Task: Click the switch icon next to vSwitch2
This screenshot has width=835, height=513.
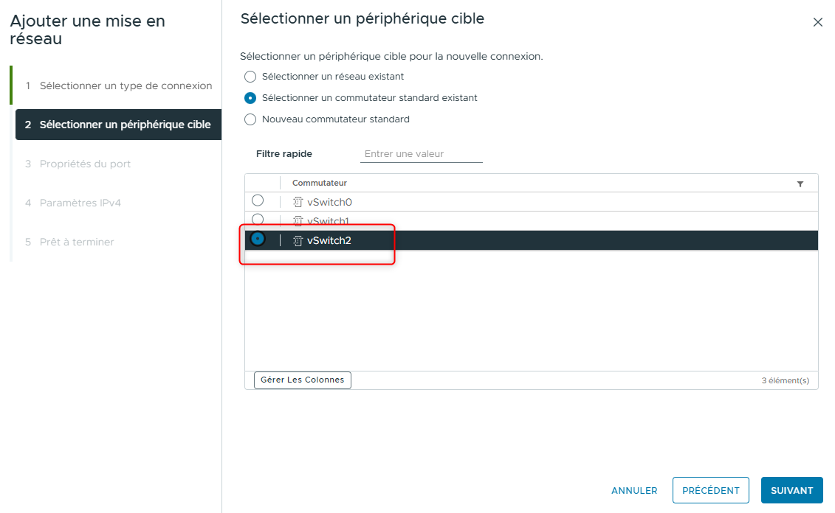Action: tap(298, 240)
